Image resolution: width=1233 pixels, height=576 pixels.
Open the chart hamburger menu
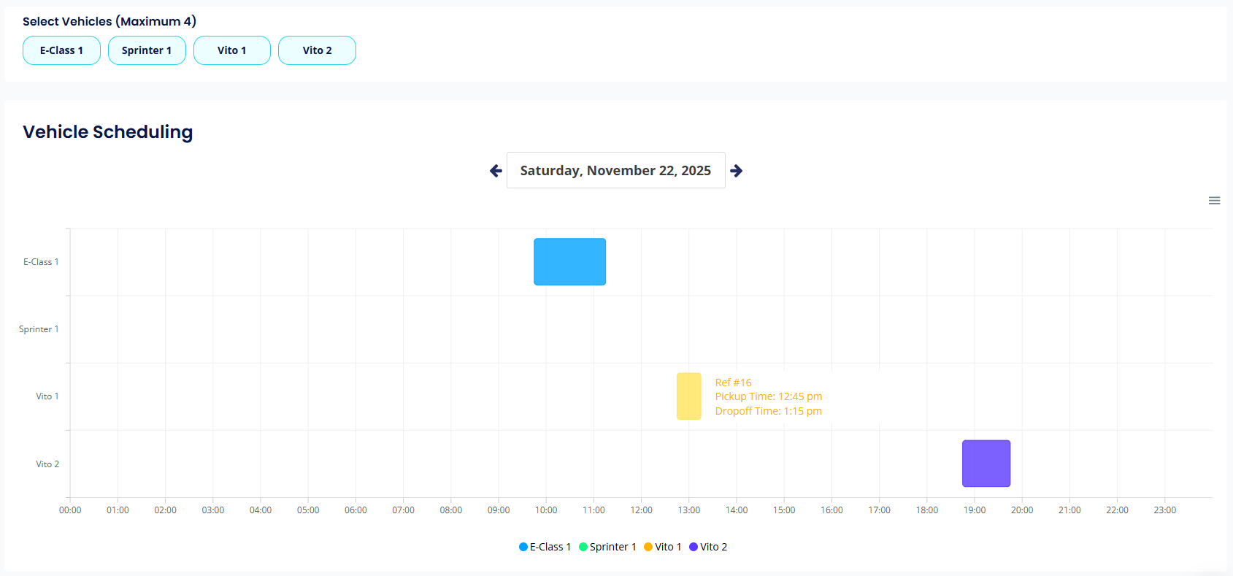pyautogui.click(x=1214, y=201)
